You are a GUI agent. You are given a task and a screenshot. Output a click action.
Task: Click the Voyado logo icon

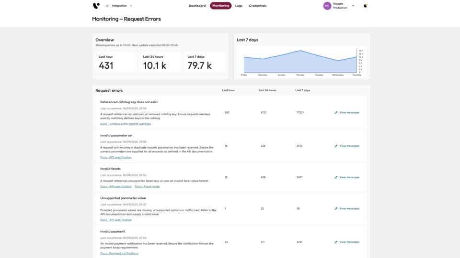[96, 6]
